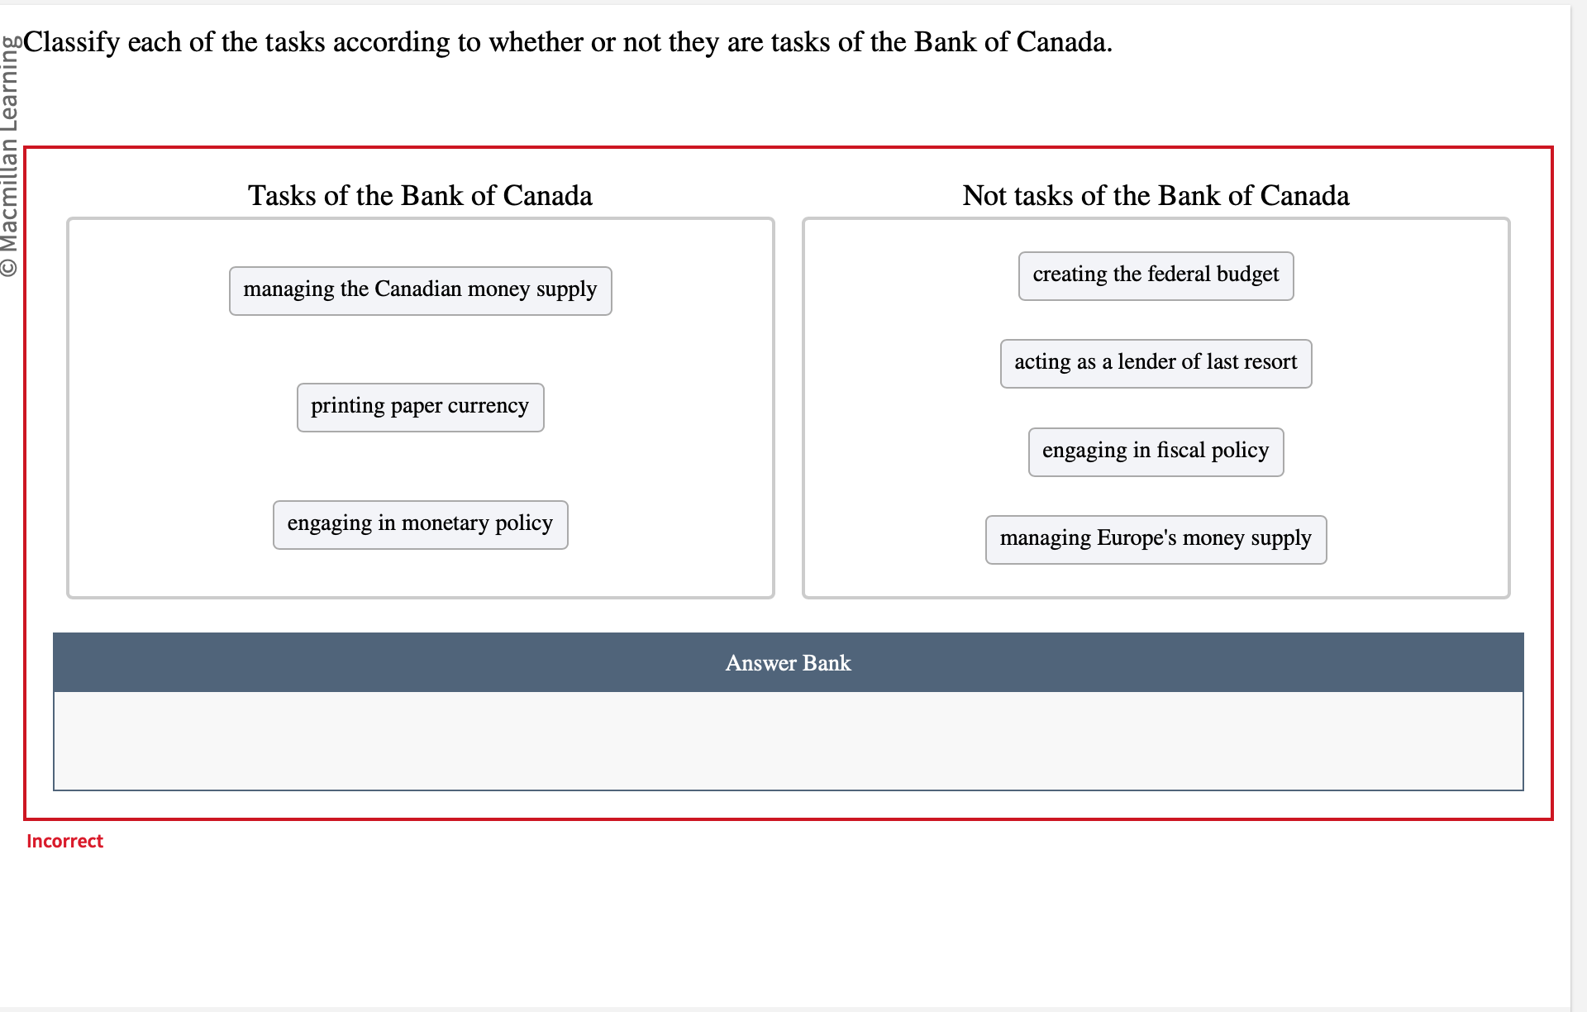Viewport: 1587px width, 1012px height.
Task: Click the 'Not tasks of the Bank of Canada' heading
Action: [1155, 196]
